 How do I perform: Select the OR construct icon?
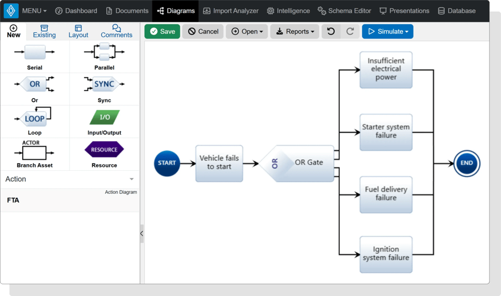point(35,84)
